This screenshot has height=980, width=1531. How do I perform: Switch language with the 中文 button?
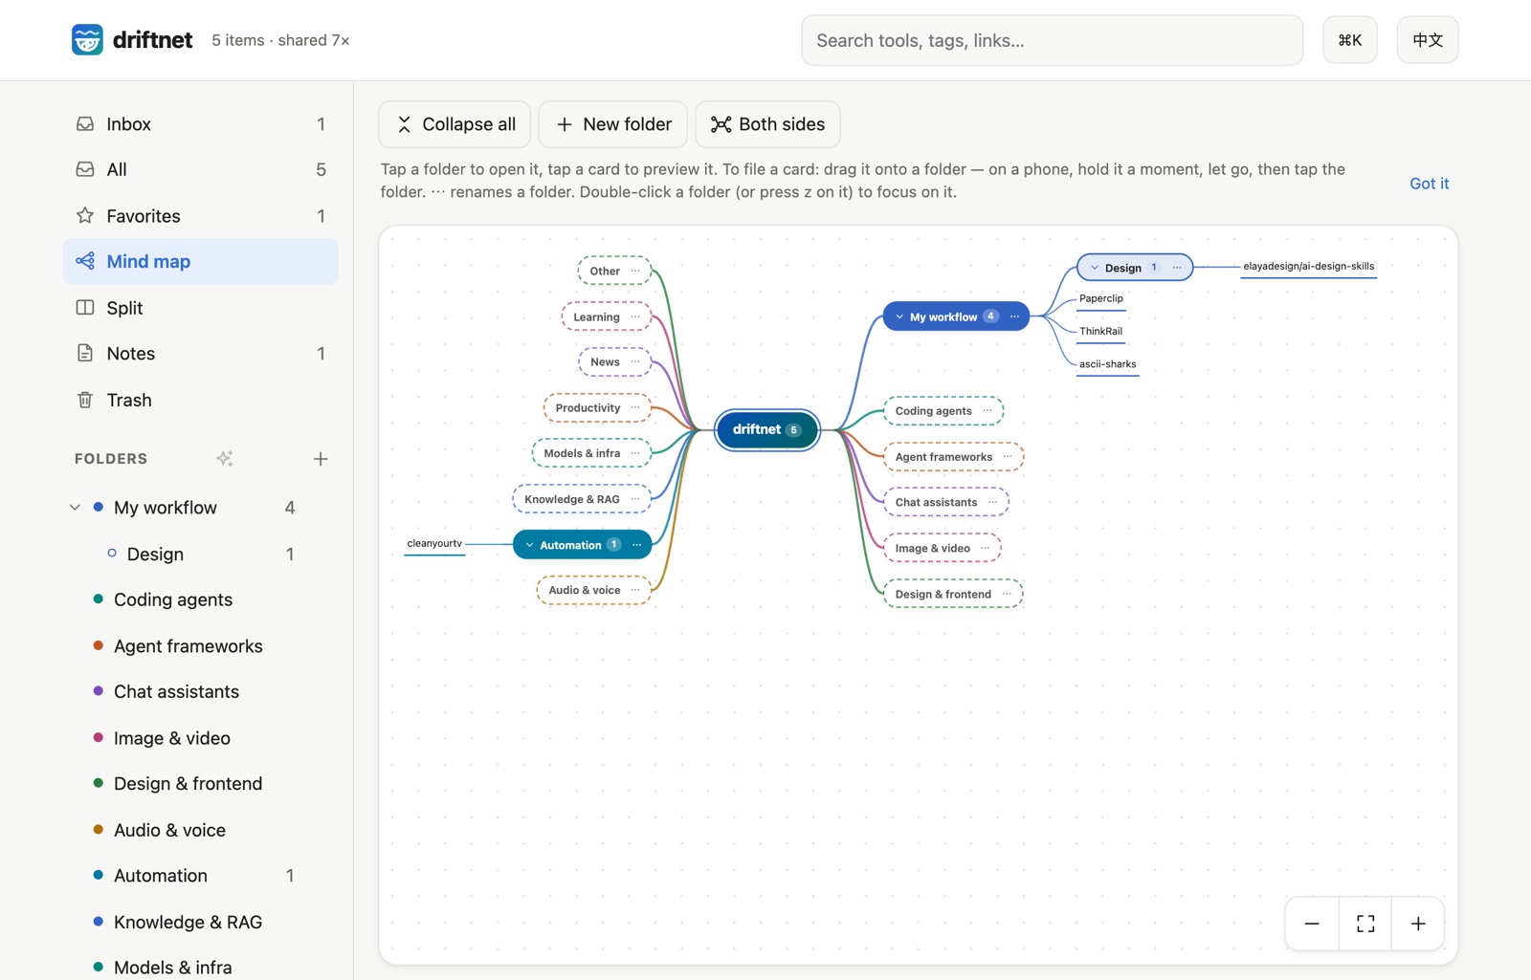pos(1427,40)
